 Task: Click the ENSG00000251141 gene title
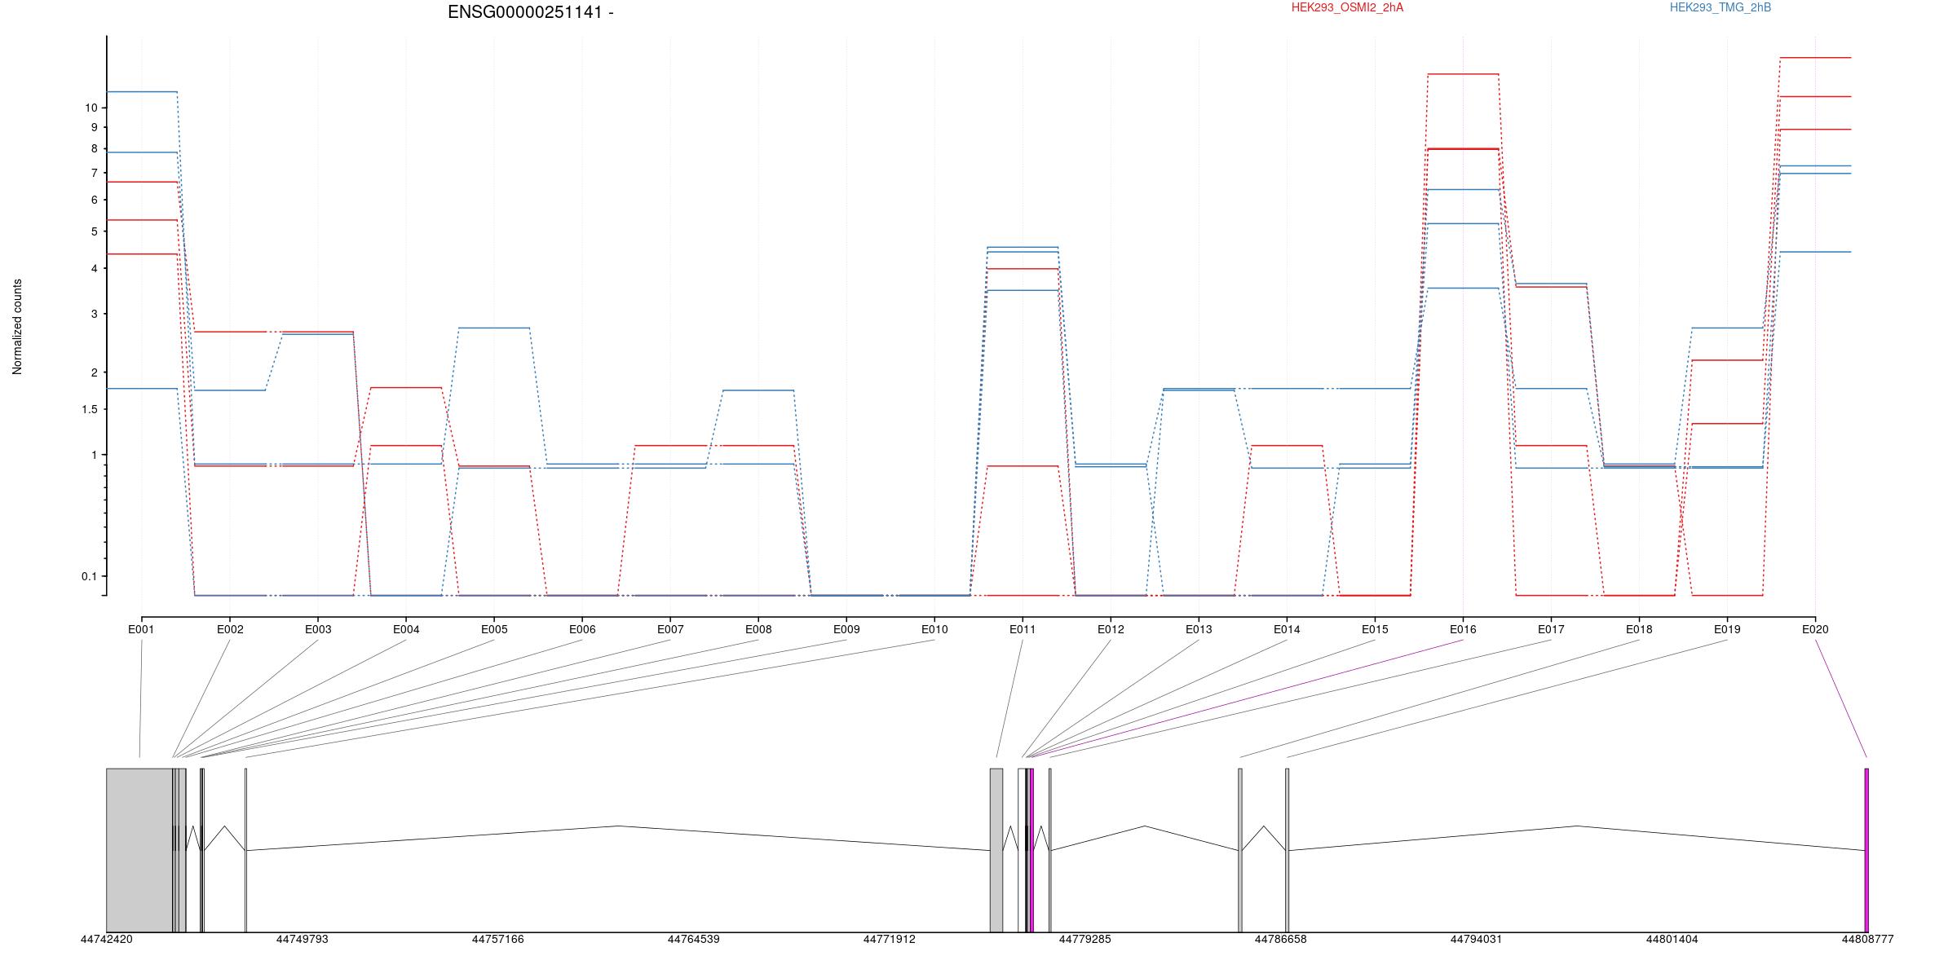coord(531,12)
